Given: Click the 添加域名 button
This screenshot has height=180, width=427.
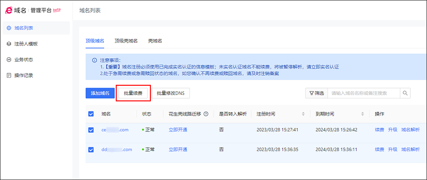Looking at the screenshot, I should click(x=100, y=93).
